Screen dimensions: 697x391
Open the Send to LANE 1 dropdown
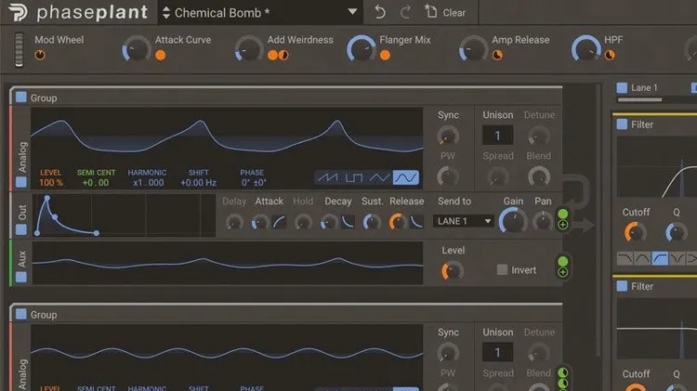tap(464, 221)
